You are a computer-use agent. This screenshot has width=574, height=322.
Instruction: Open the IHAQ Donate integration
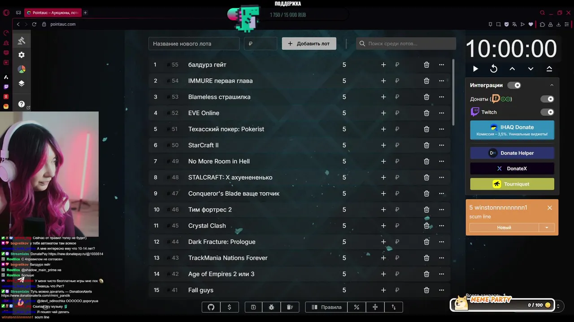[x=512, y=130]
